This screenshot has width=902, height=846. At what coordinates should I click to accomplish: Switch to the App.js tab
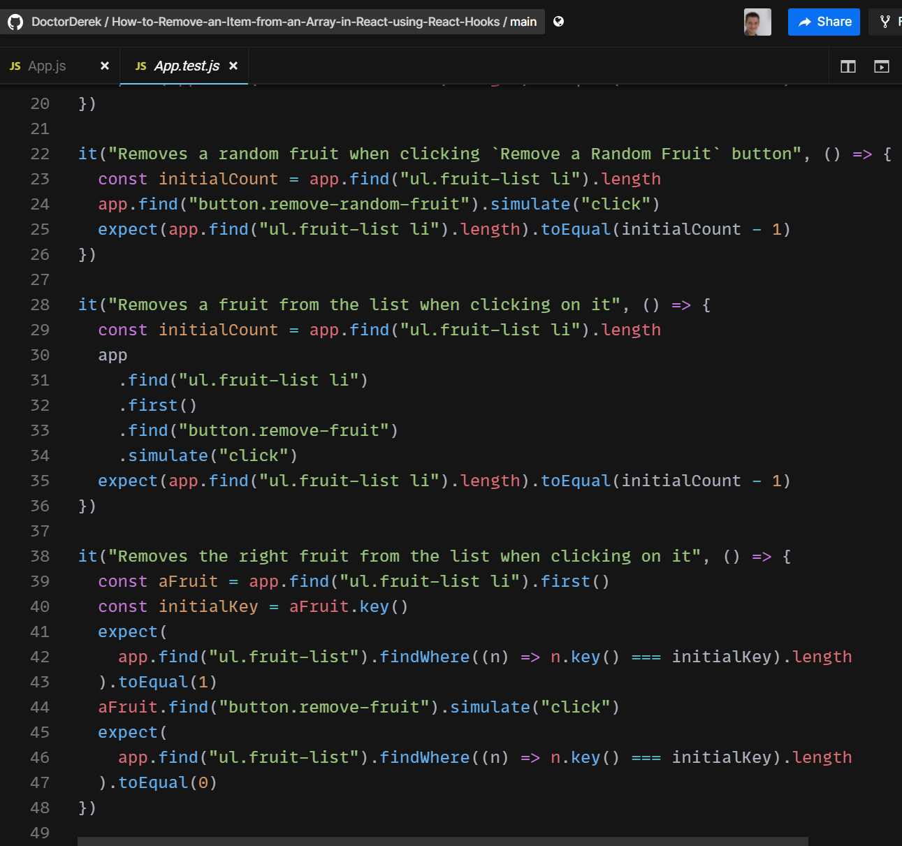tap(46, 65)
